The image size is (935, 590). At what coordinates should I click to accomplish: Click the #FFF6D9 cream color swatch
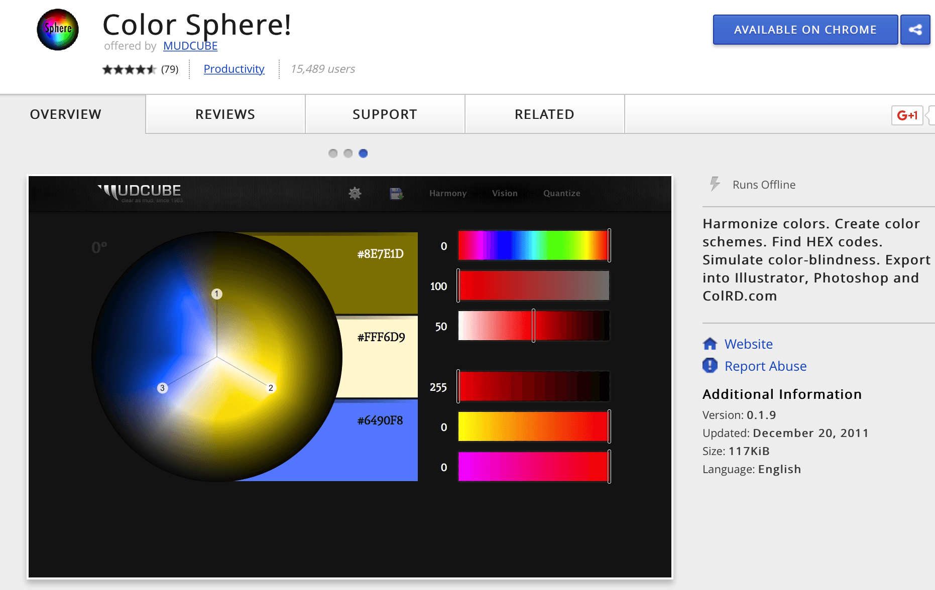(378, 356)
